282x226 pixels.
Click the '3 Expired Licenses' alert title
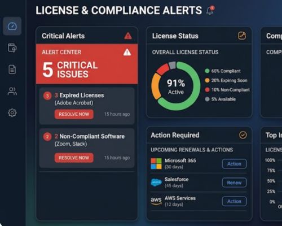(79, 95)
